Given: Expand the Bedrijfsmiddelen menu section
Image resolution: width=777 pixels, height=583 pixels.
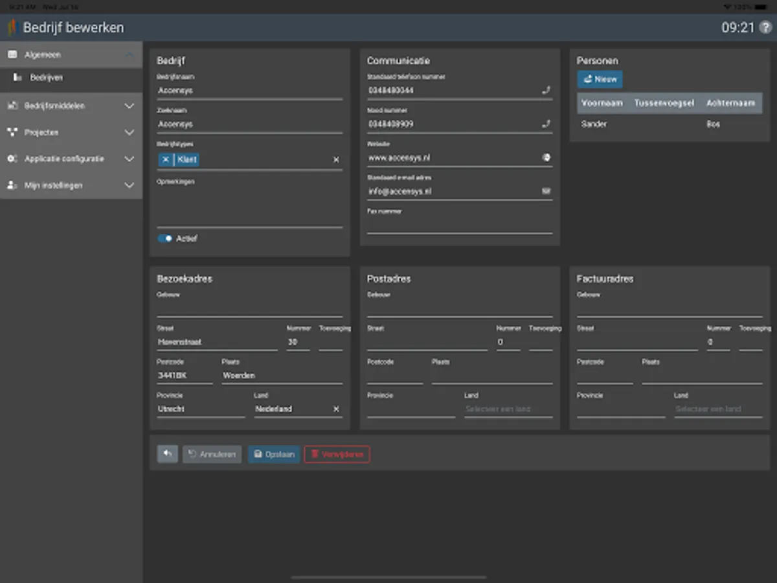Looking at the screenshot, I should pos(71,106).
